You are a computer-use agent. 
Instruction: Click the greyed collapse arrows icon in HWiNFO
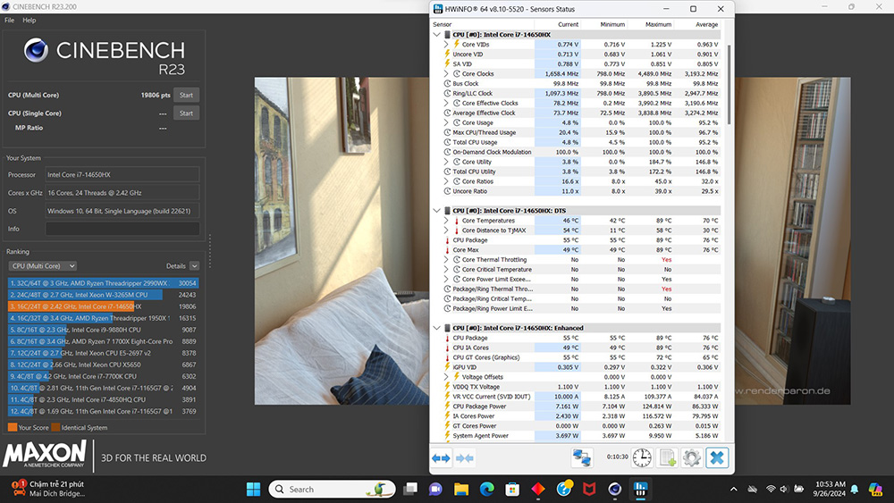(465, 458)
